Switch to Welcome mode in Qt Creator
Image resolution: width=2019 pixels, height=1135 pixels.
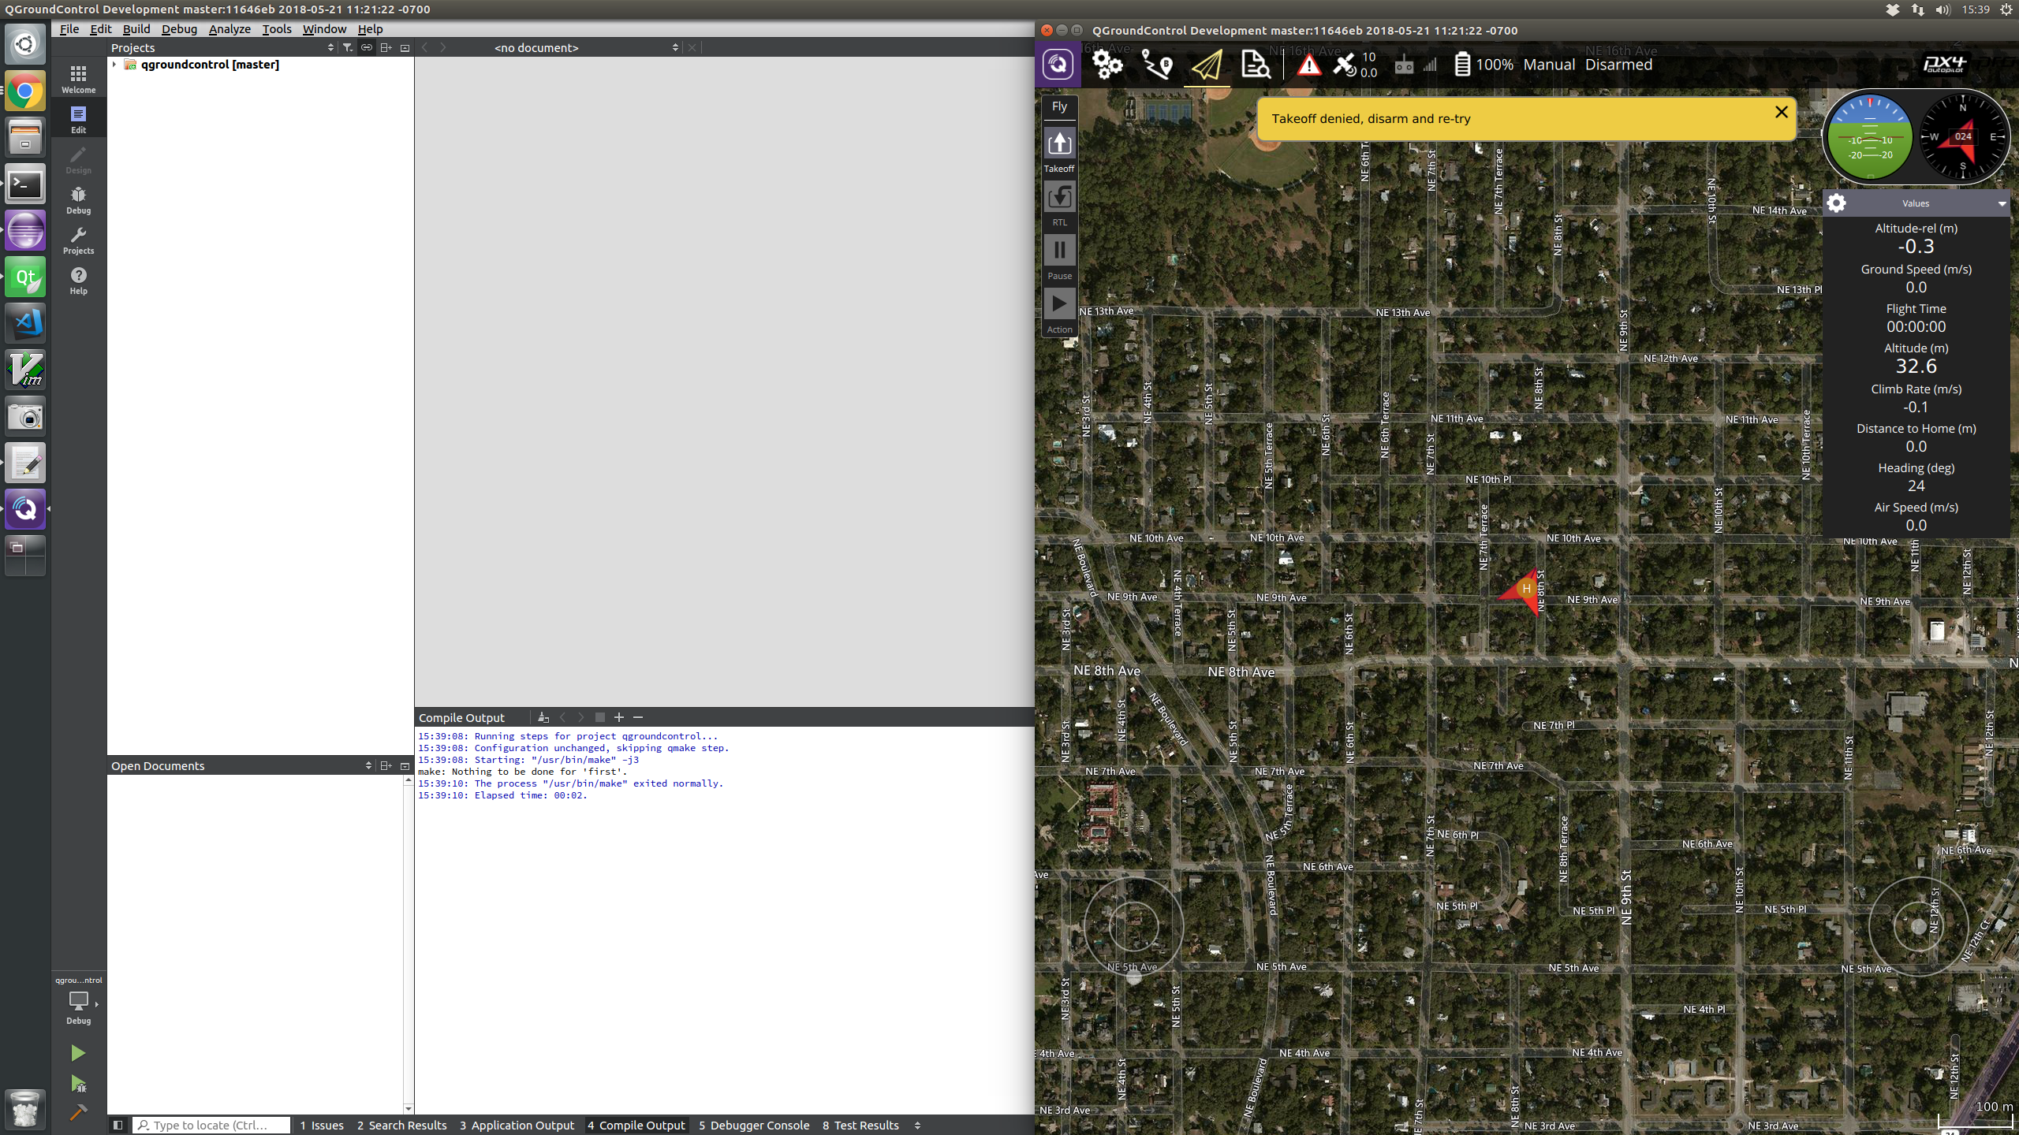point(78,78)
